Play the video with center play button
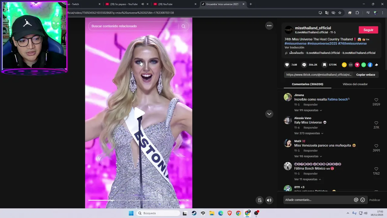387x218 pixels. coord(139,113)
